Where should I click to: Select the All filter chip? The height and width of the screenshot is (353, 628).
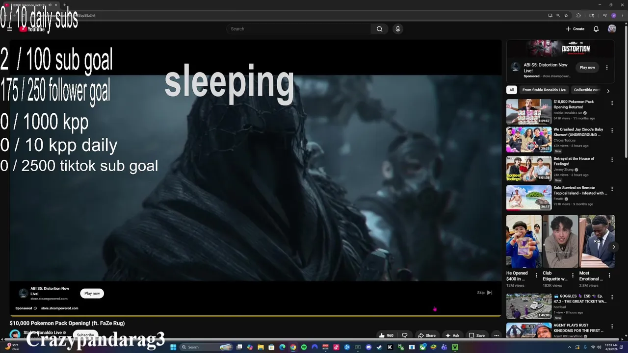click(x=512, y=90)
